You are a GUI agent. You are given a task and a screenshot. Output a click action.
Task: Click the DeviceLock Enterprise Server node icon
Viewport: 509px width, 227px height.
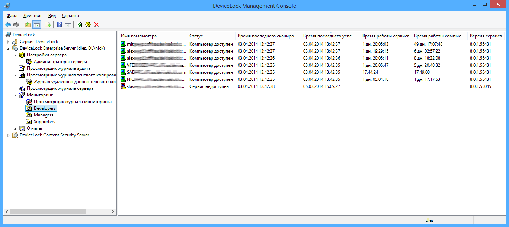(15, 48)
